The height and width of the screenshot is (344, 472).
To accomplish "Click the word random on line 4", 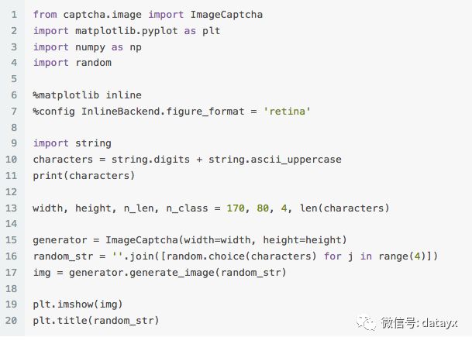I will [x=93, y=63].
